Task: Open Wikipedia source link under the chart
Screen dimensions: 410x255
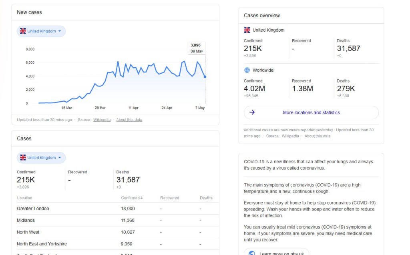Action: pyautogui.click(x=102, y=120)
